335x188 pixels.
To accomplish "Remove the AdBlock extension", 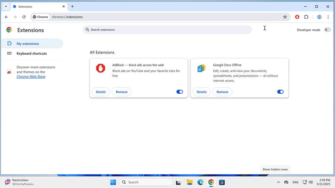I will click(122, 92).
